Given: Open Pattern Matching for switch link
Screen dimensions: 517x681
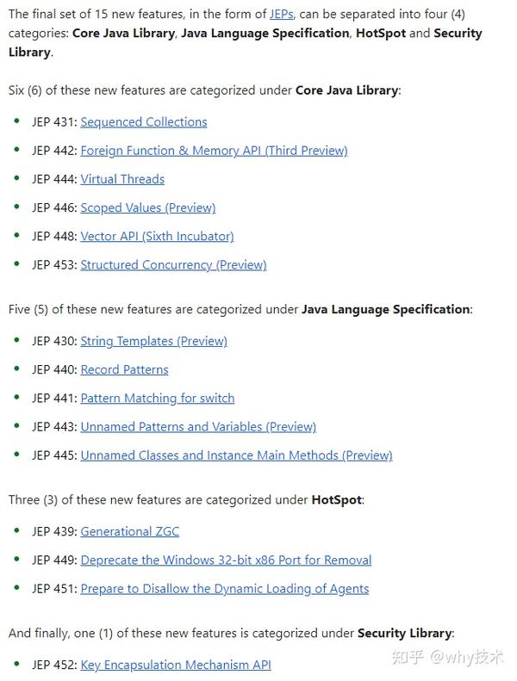Looking at the screenshot, I should point(158,398).
